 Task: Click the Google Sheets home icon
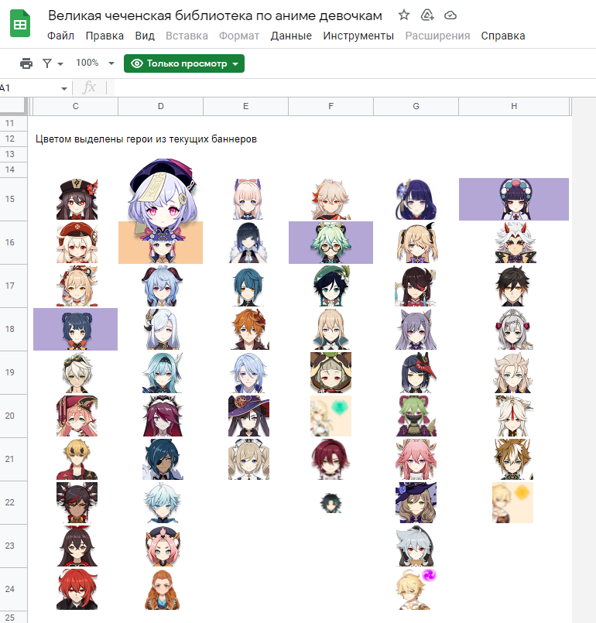pos(20,24)
